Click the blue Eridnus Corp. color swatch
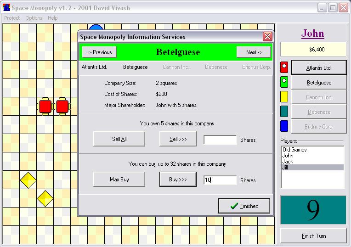351x247 pixels. (284, 126)
